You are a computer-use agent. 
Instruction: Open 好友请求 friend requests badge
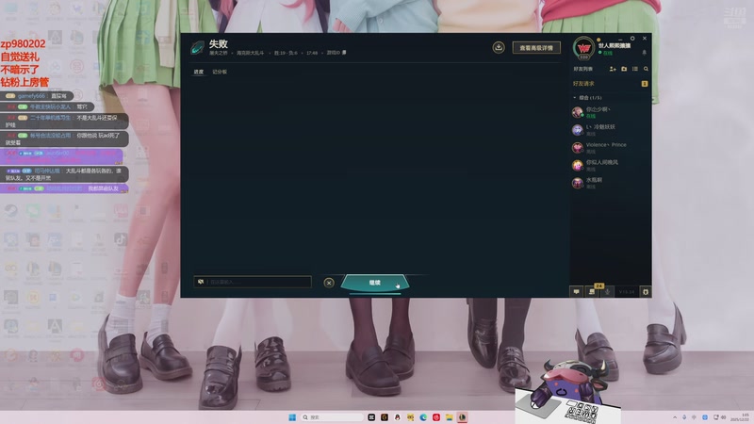click(645, 84)
